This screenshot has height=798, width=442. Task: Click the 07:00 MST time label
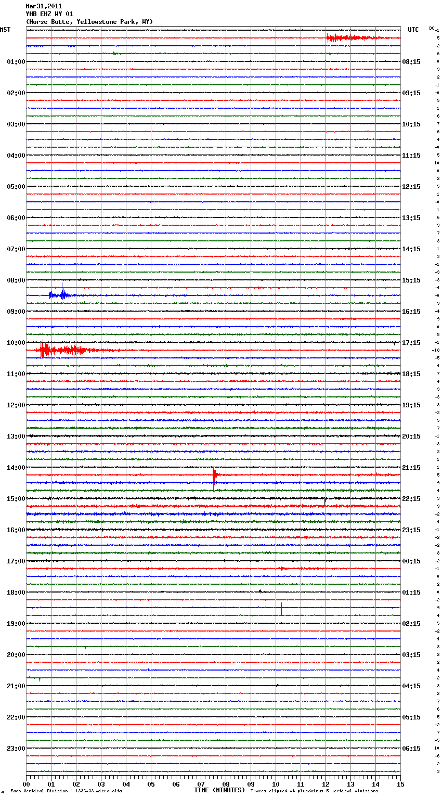coord(16,249)
